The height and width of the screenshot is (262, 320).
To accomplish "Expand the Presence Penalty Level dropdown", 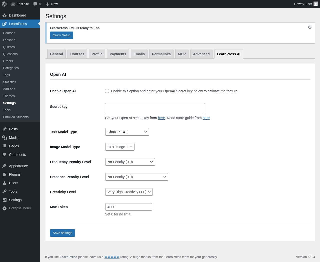I will [137, 177].
